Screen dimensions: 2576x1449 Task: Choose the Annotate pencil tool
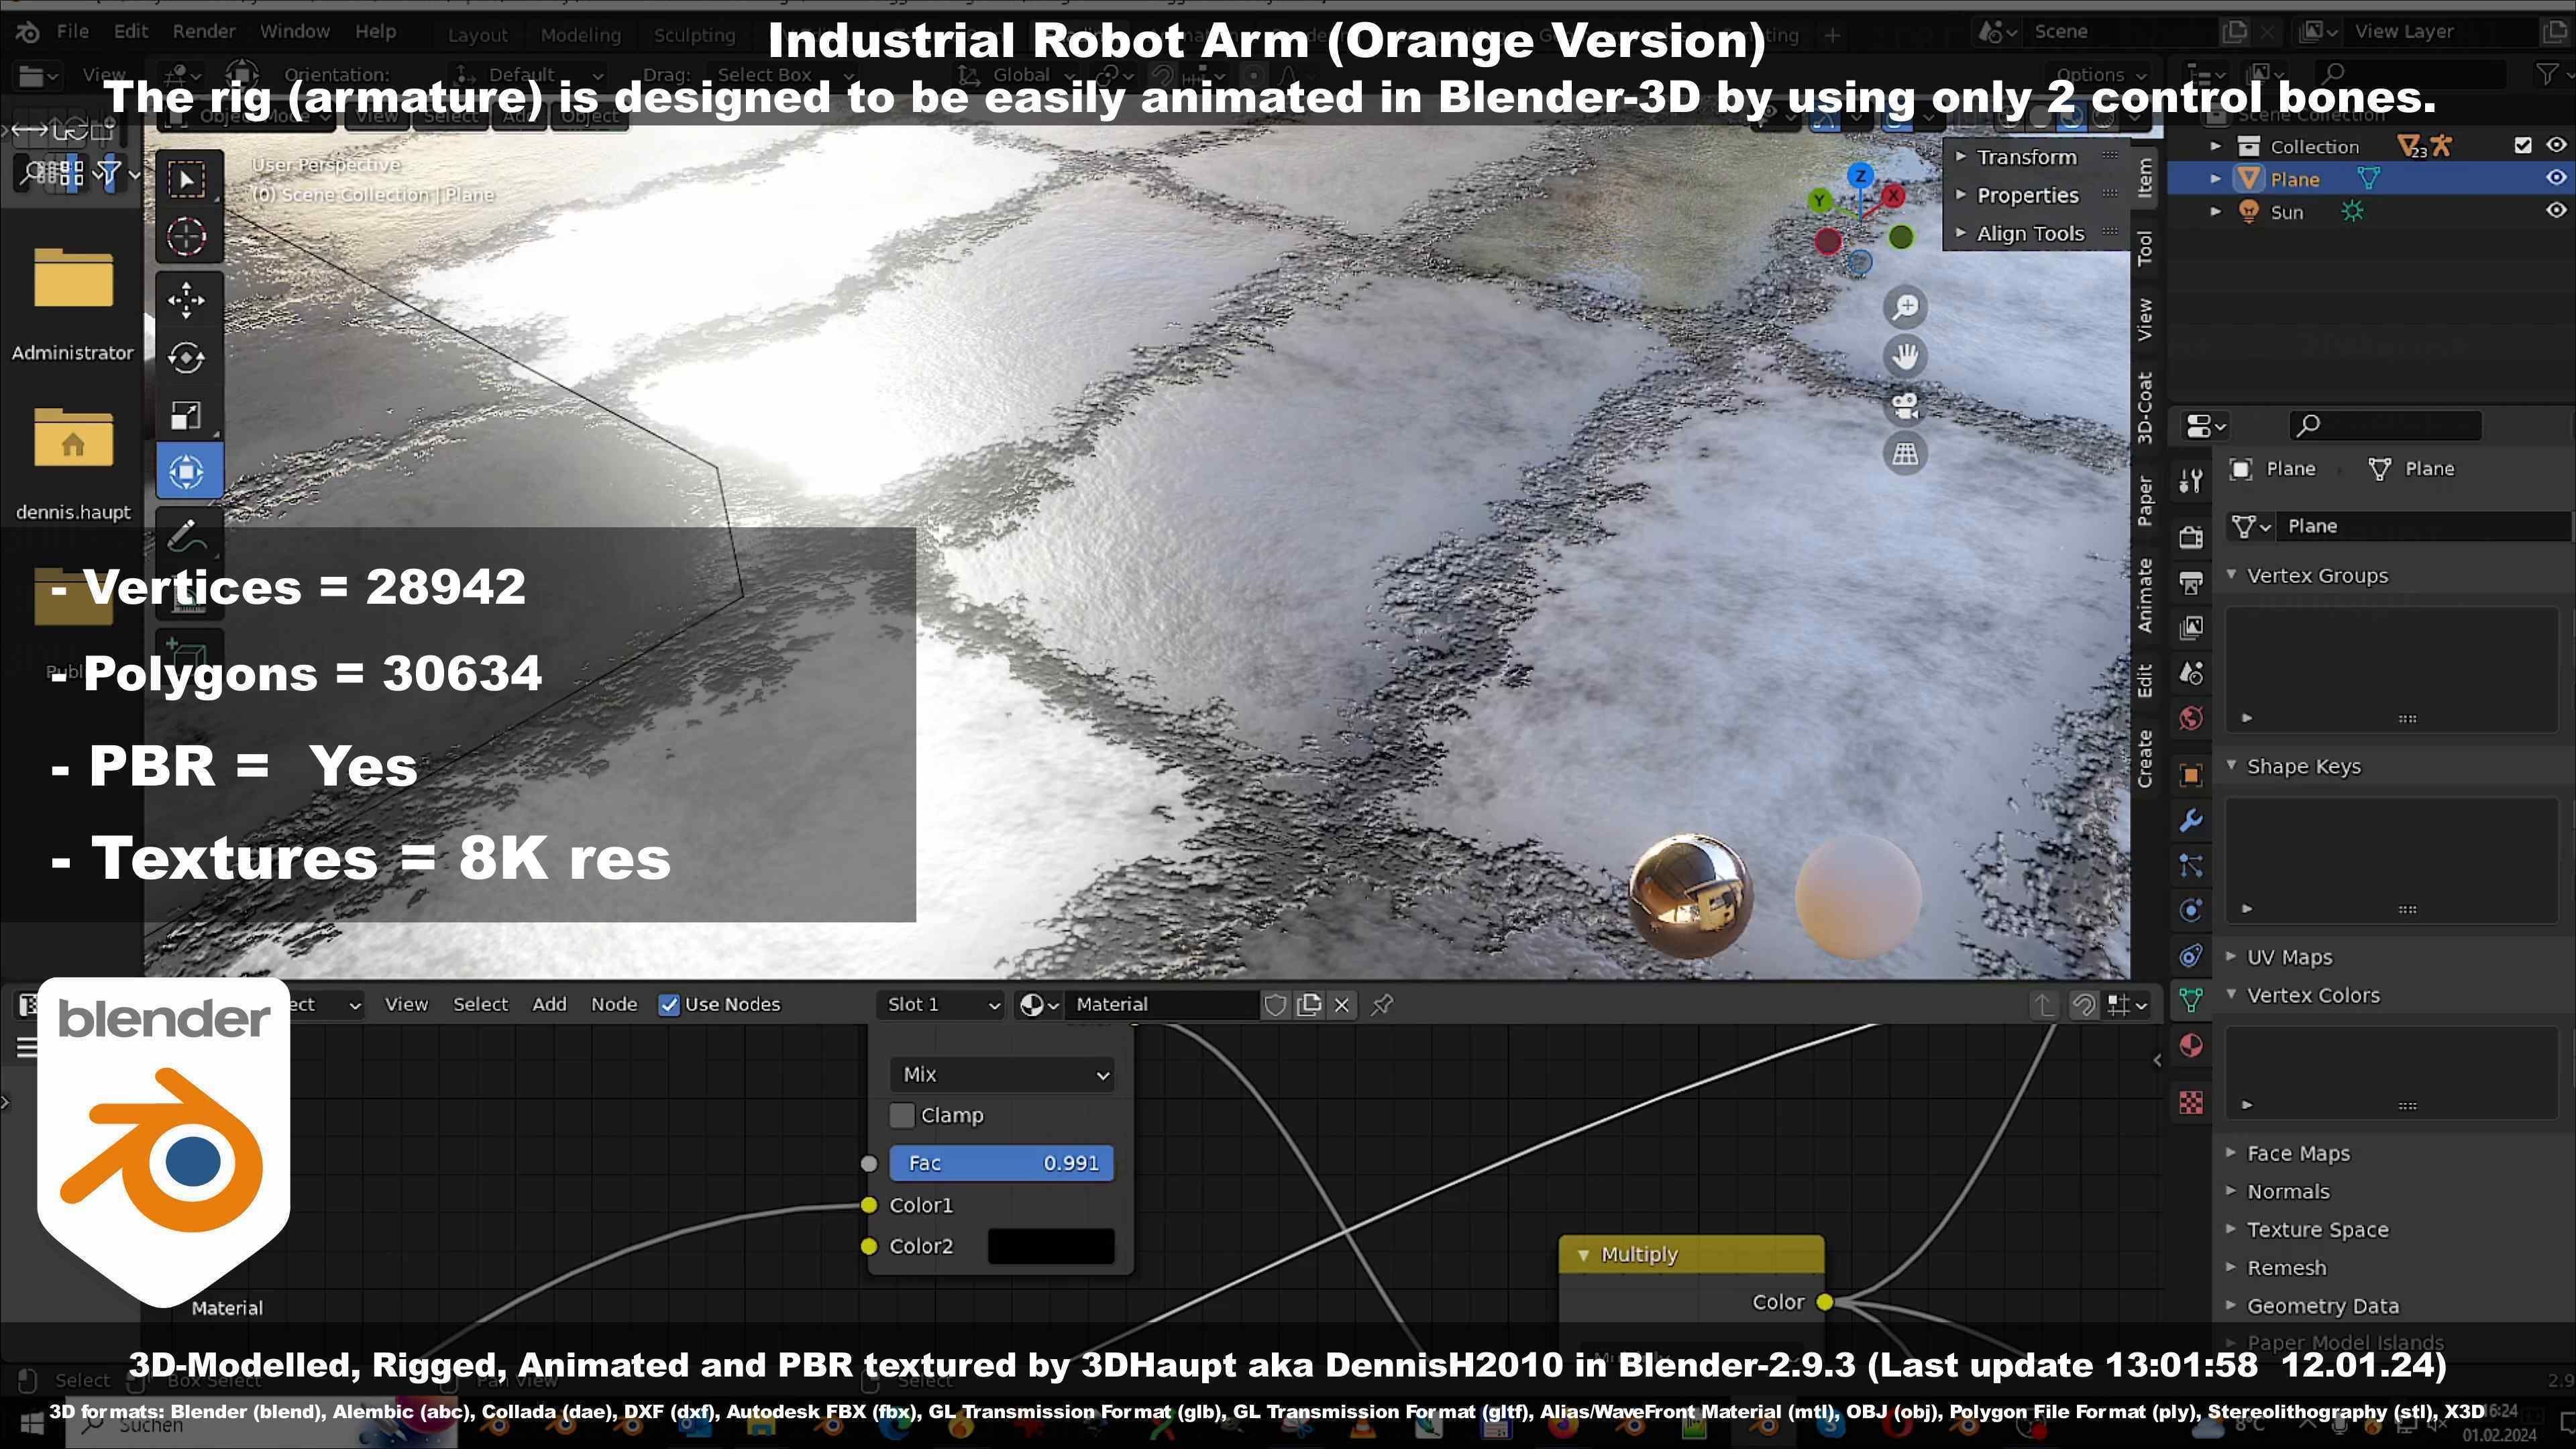coord(187,536)
